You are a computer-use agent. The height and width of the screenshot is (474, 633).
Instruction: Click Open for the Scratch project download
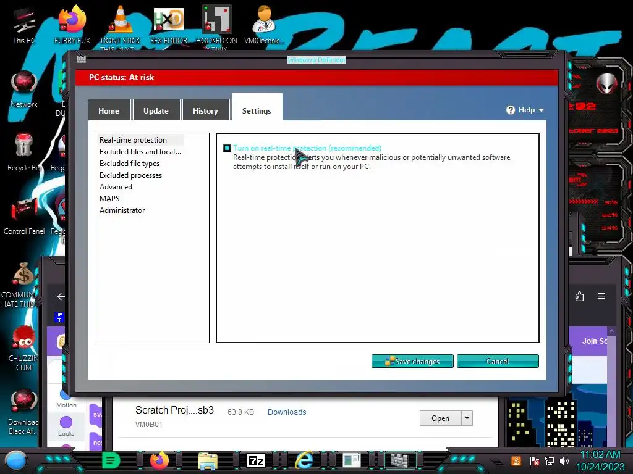click(440, 418)
